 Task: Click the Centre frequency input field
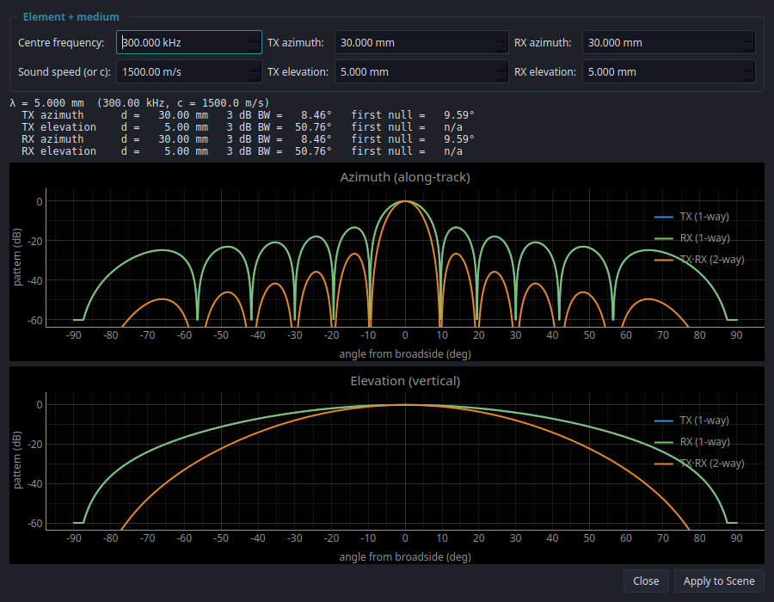point(189,42)
